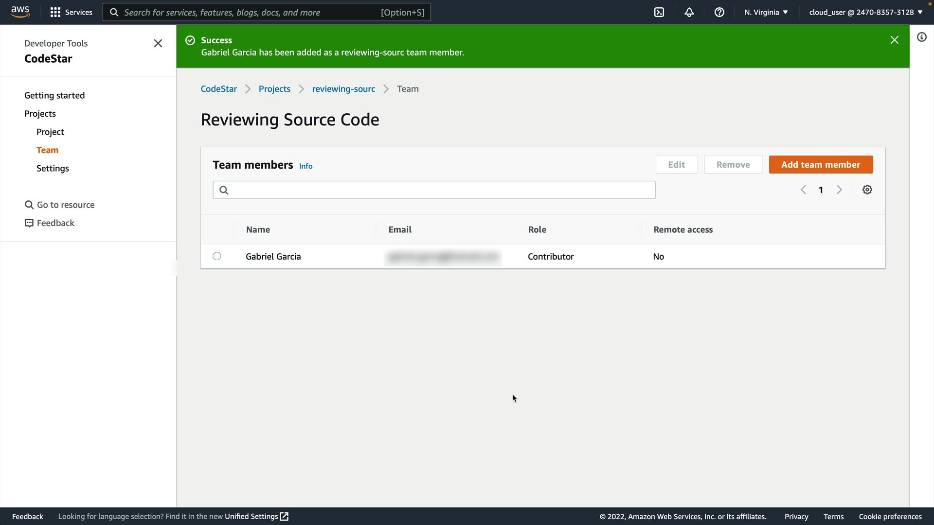
Task: Open the Services grid menu
Action: 71,12
